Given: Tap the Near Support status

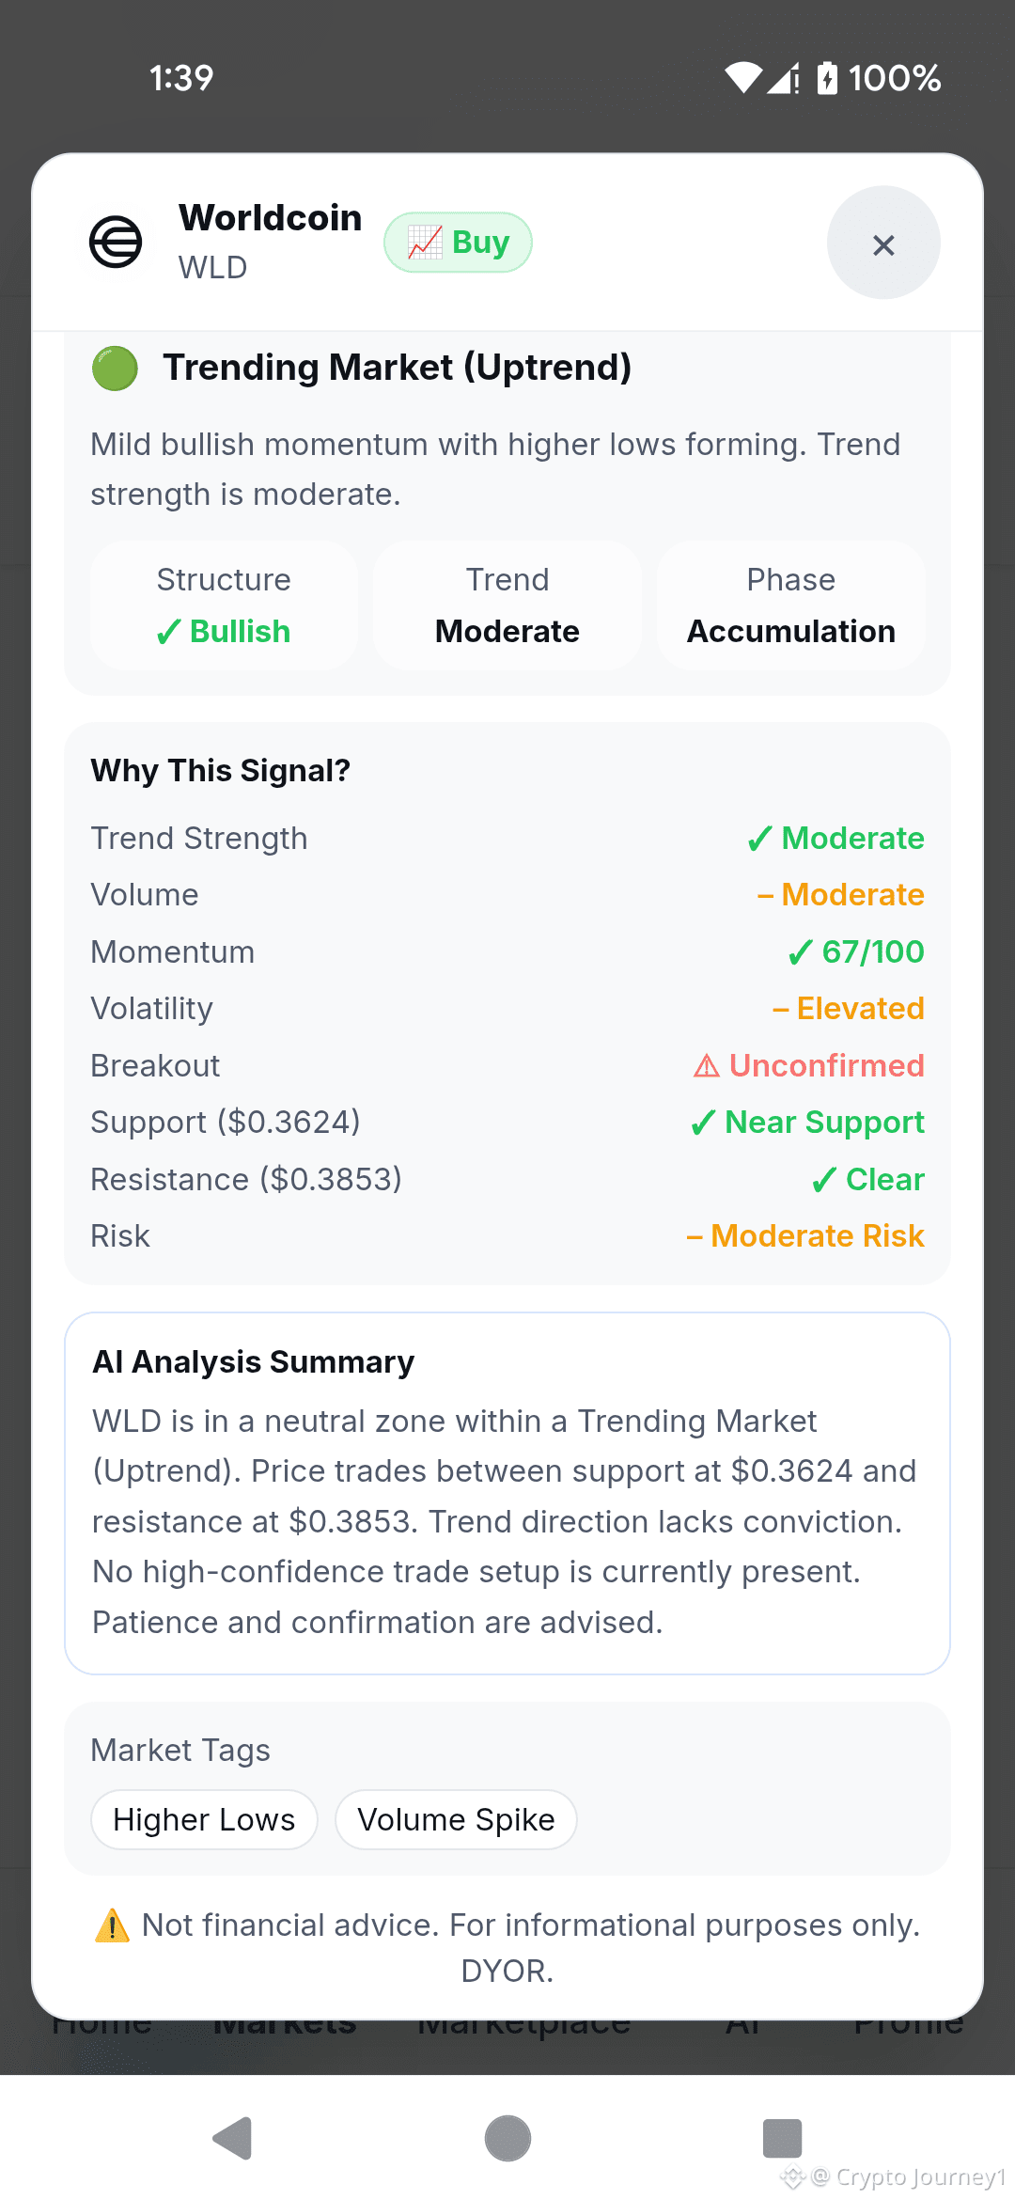Looking at the screenshot, I should [x=807, y=1123].
